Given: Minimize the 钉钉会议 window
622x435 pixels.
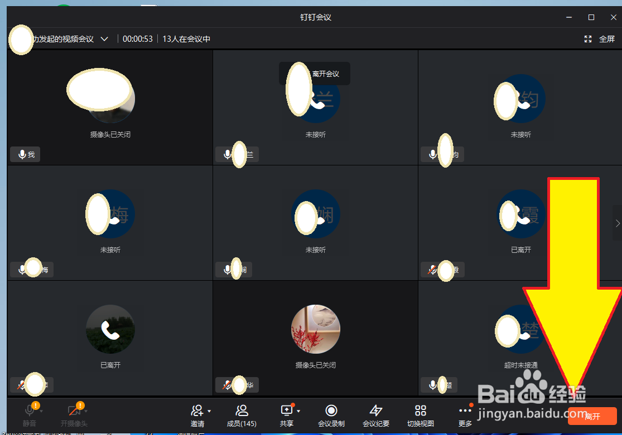Looking at the screenshot, I should pos(569,17).
